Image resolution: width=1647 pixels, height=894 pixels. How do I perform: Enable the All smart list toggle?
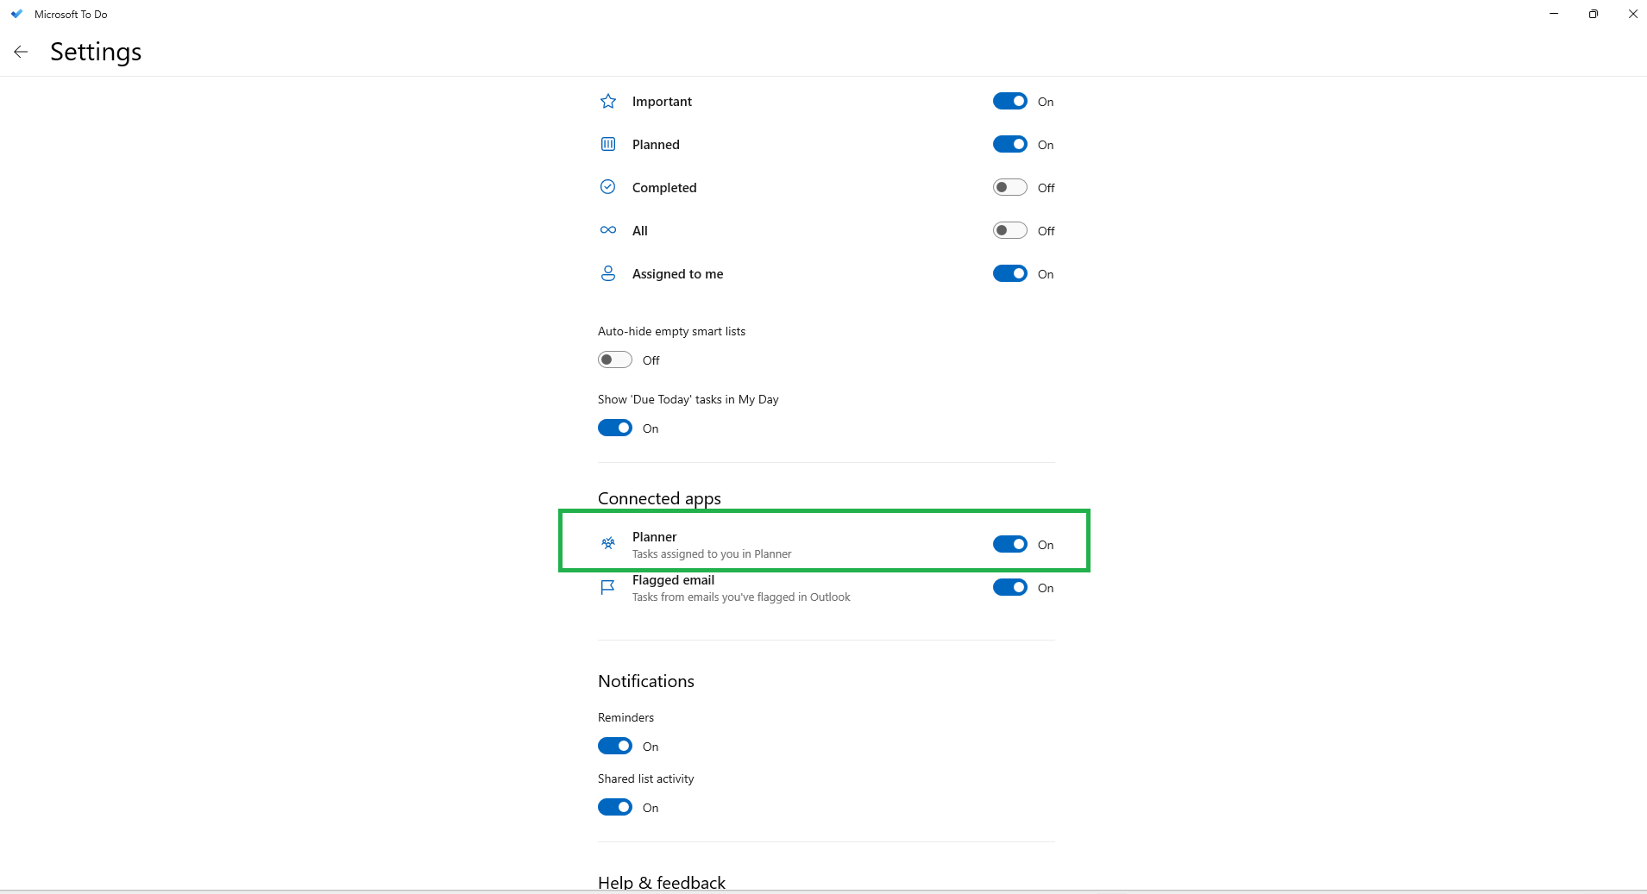pyautogui.click(x=1010, y=230)
